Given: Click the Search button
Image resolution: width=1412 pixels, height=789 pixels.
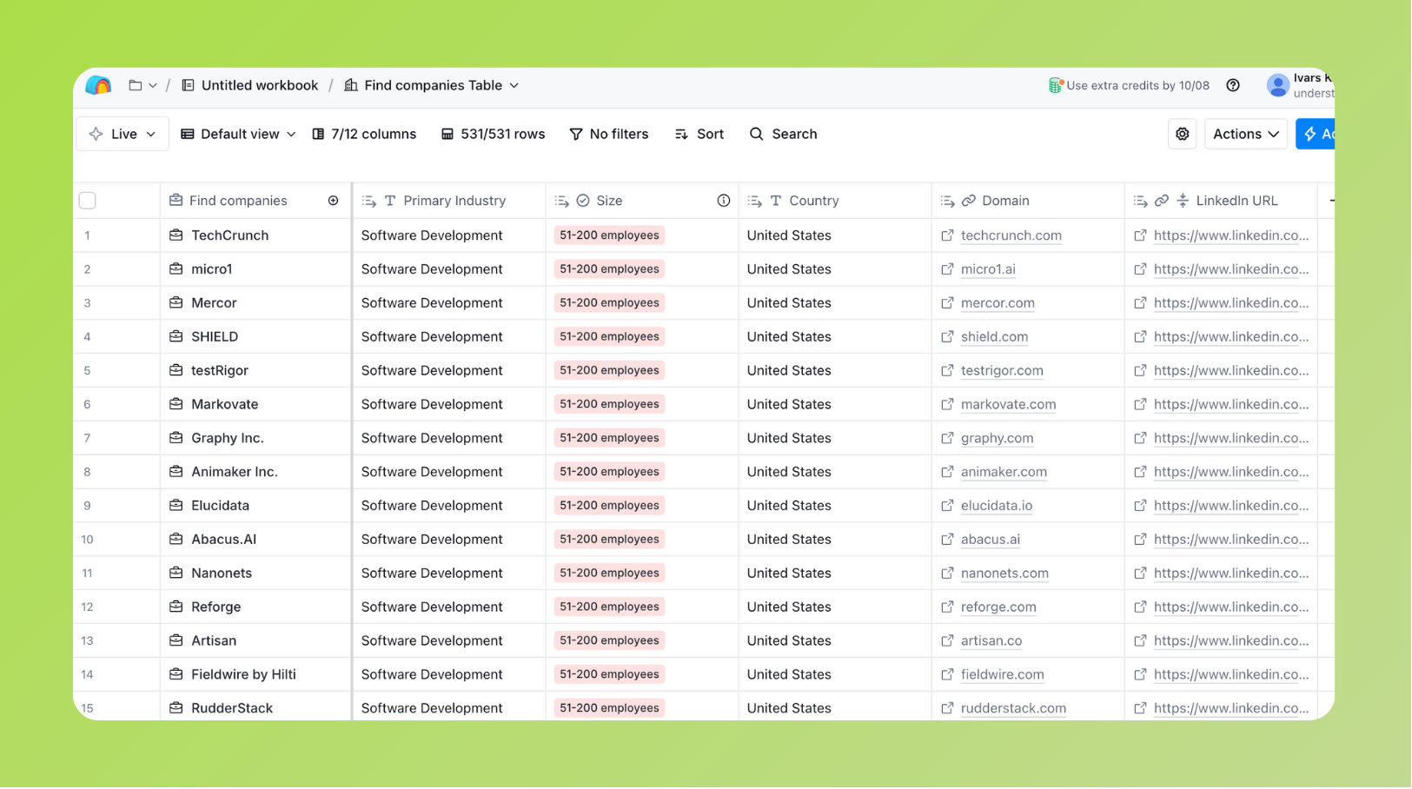Looking at the screenshot, I should point(783,134).
